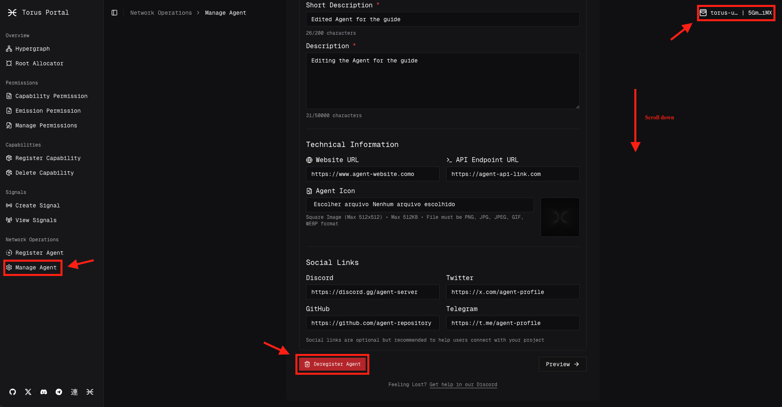Viewport: 782px width, 407px height.
Task: Select Register Agent in the sidebar
Action: click(39, 253)
